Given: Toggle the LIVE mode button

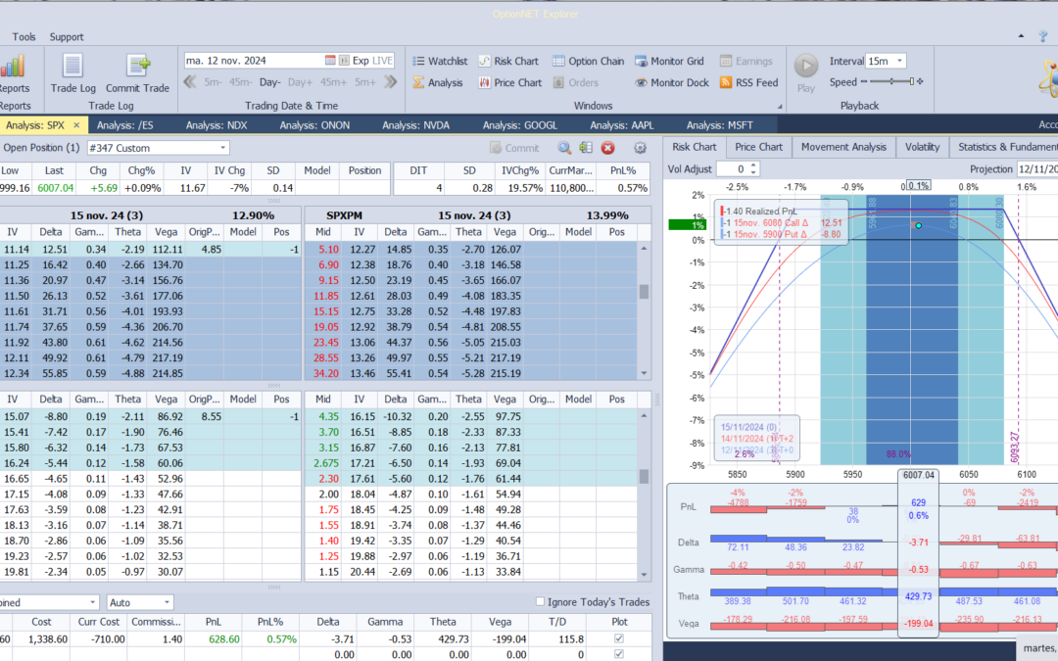Looking at the screenshot, I should click(x=382, y=60).
